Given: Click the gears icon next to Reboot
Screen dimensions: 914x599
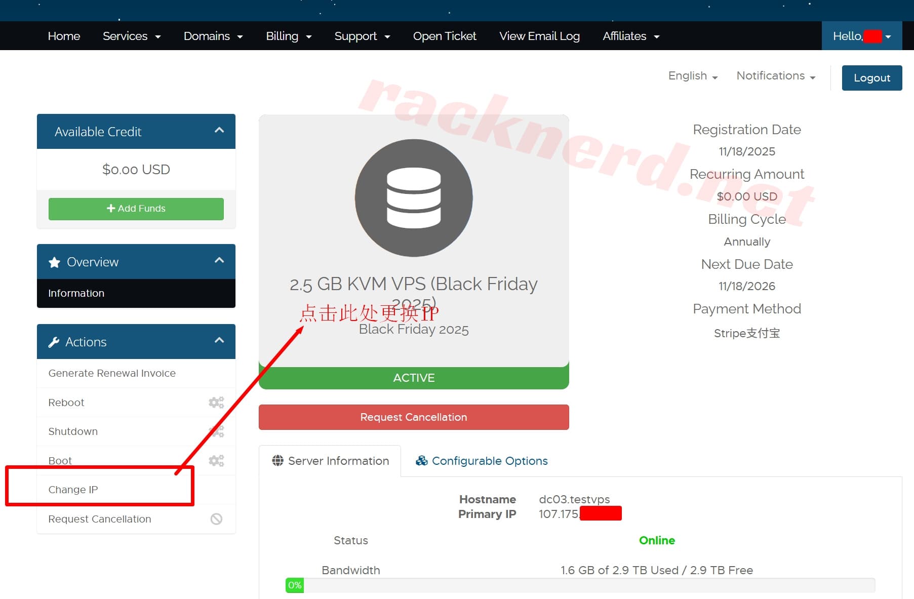Looking at the screenshot, I should 216,403.
